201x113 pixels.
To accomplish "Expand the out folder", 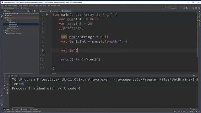I will click(x=6, y=18).
